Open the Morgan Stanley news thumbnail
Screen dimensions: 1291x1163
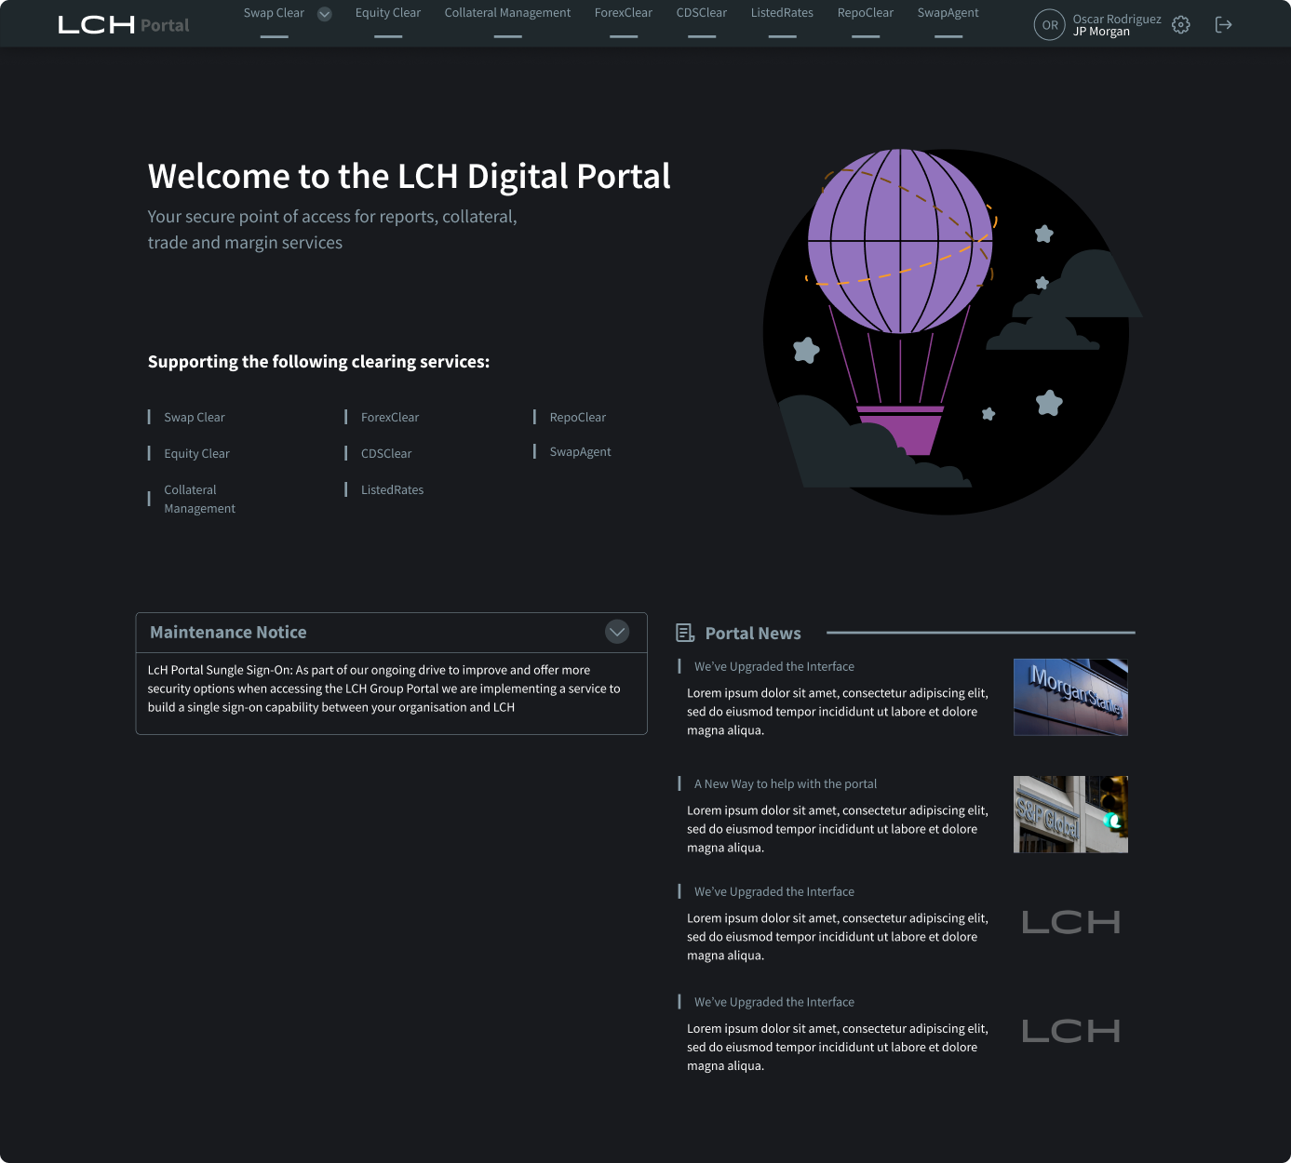tap(1070, 697)
